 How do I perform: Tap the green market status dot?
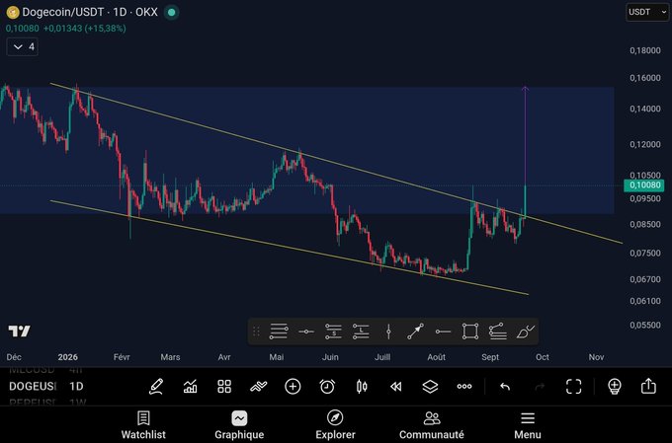pos(171,13)
